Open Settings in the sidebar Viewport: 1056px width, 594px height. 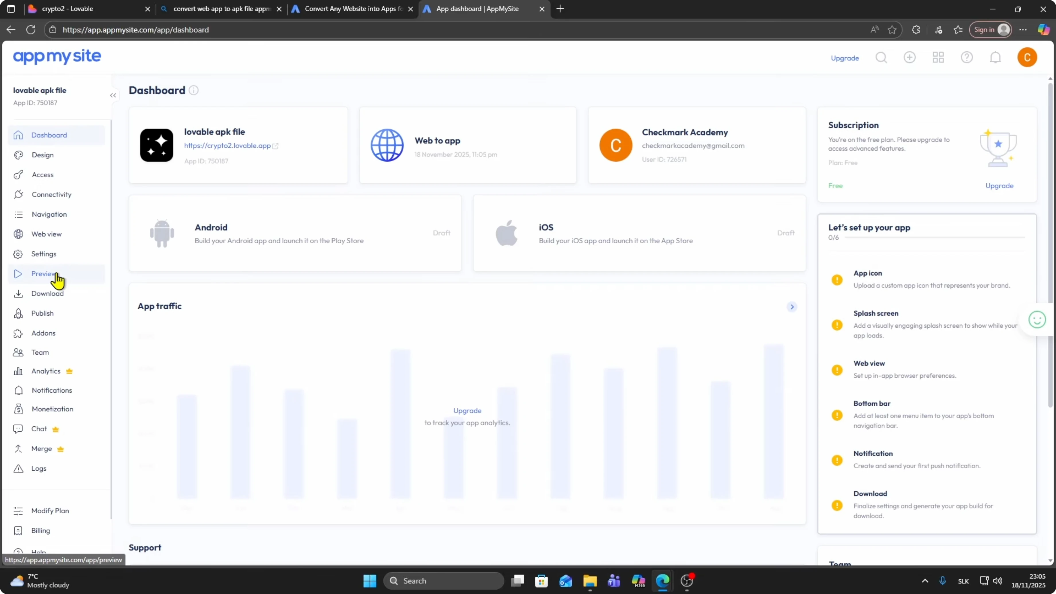[57, 254]
